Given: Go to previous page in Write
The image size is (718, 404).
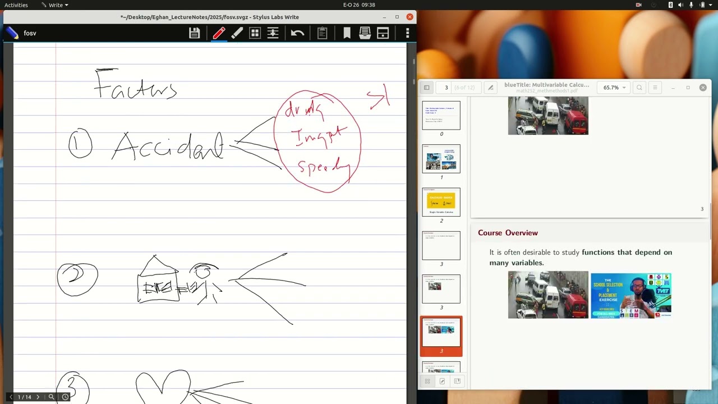Looking at the screenshot, I should click(x=11, y=397).
